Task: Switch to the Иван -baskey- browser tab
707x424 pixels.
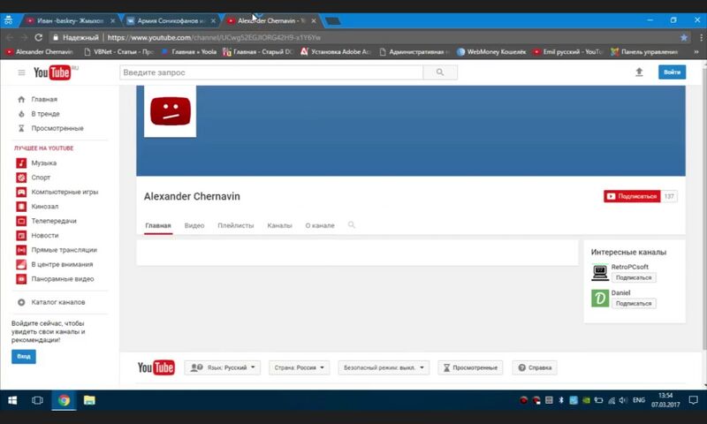Action: tap(70, 20)
